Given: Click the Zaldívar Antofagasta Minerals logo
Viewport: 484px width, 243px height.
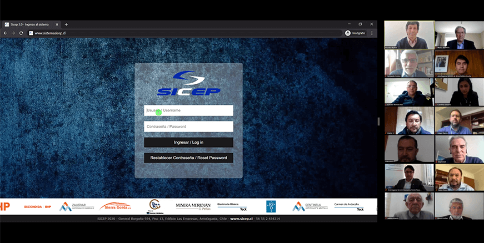Looking at the screenshot, I should click(x=77, y=206).
